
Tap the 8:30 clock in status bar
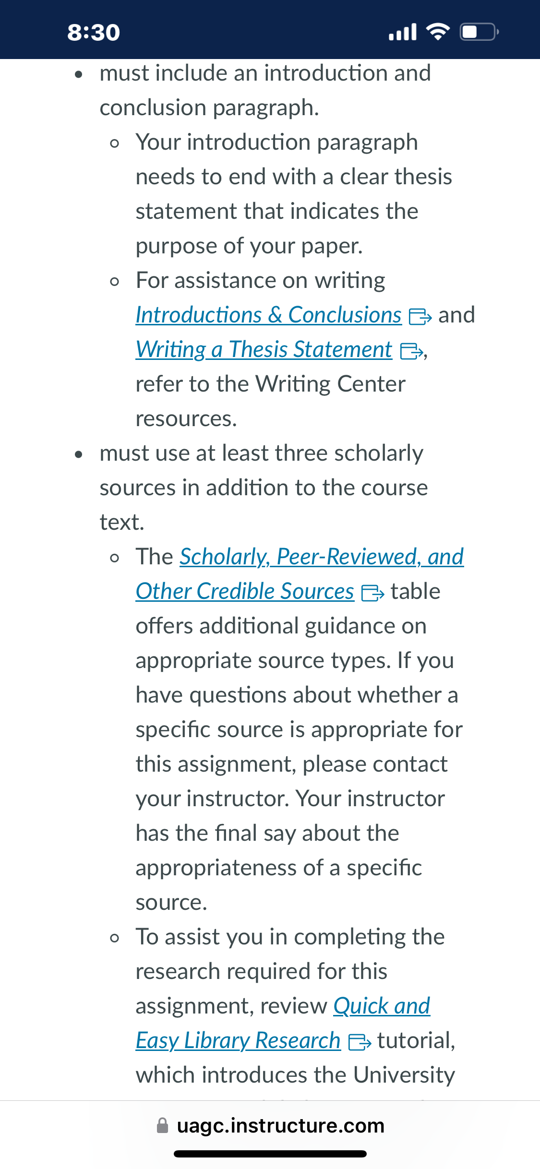pyautogui.click(x=94, y=33)
